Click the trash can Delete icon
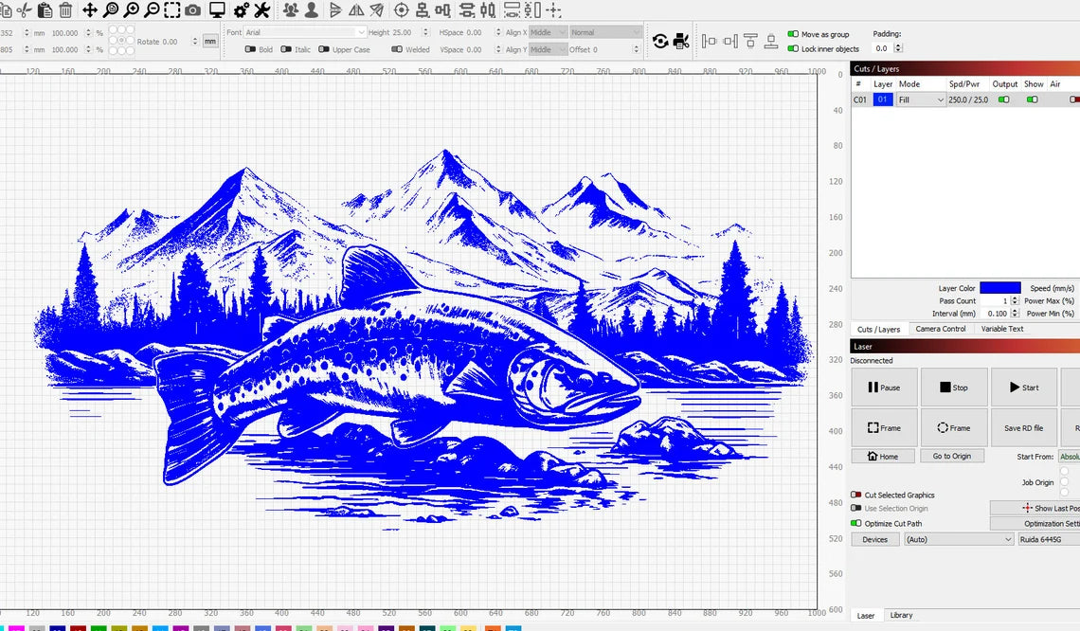 tap(65, 10)
